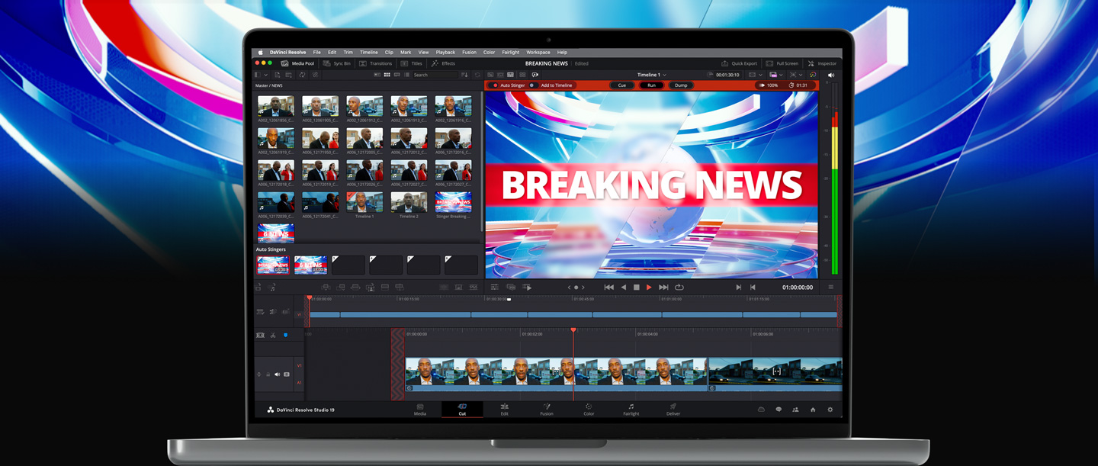Open the Workspace menu
Image resolution: width=1098 pixels, height=466 pixels.
[x=538, y=53]
